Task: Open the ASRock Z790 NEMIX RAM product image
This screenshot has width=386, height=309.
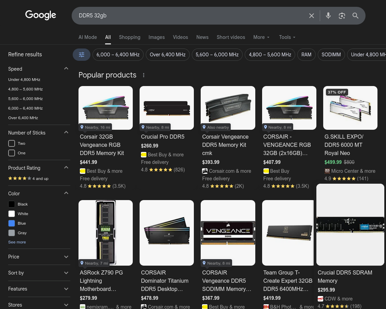Action: [x=105, y=233]
